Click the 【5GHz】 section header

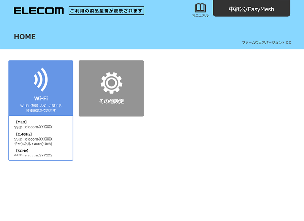[22, 151]
